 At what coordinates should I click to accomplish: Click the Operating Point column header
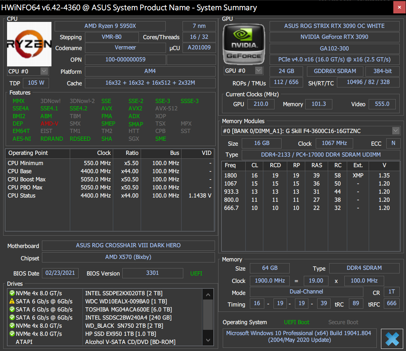click(x=38, y=153)
